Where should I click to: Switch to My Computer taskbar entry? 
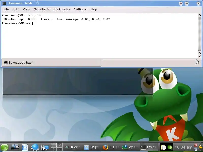click(130, 147)
